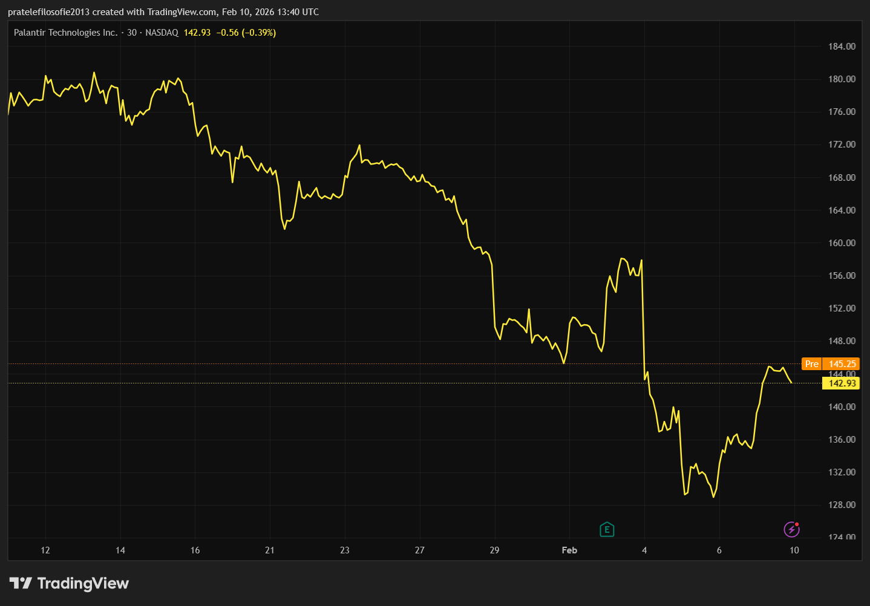Click the 128.00 price axis label

842,505
